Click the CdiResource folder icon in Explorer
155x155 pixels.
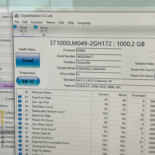tap(2, 113)
